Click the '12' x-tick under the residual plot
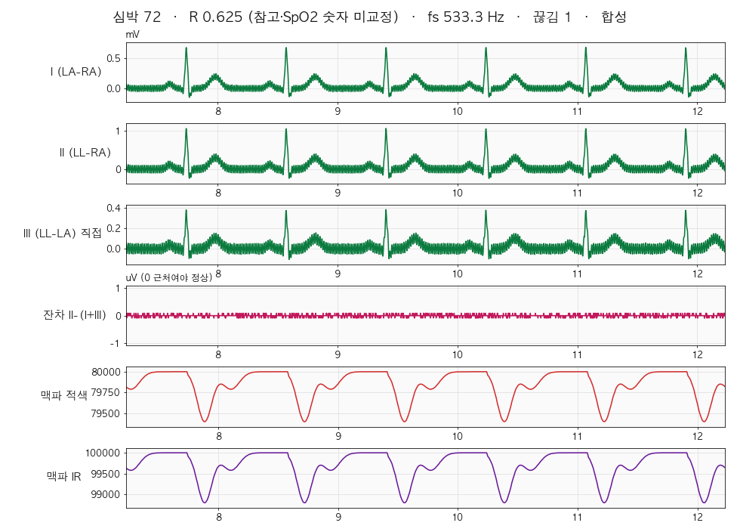 (698, 354)
